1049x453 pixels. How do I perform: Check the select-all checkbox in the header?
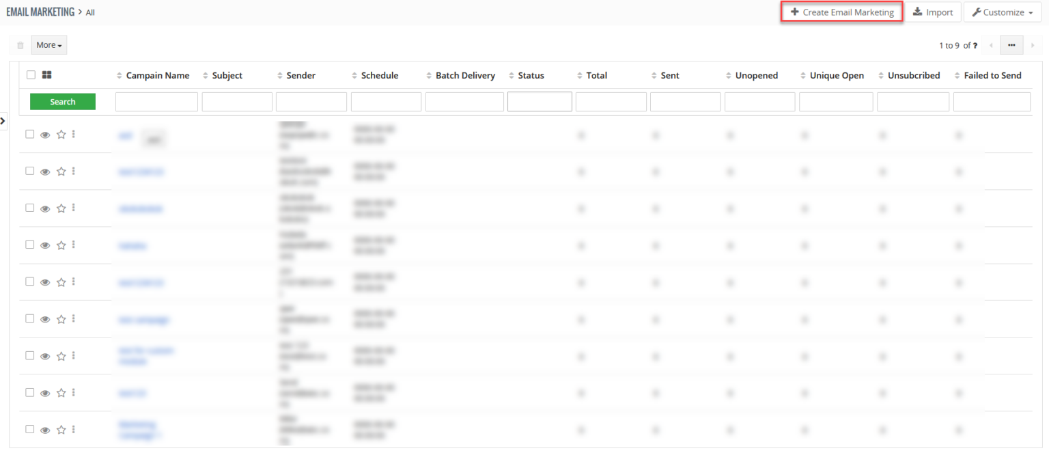coord(31,75)
